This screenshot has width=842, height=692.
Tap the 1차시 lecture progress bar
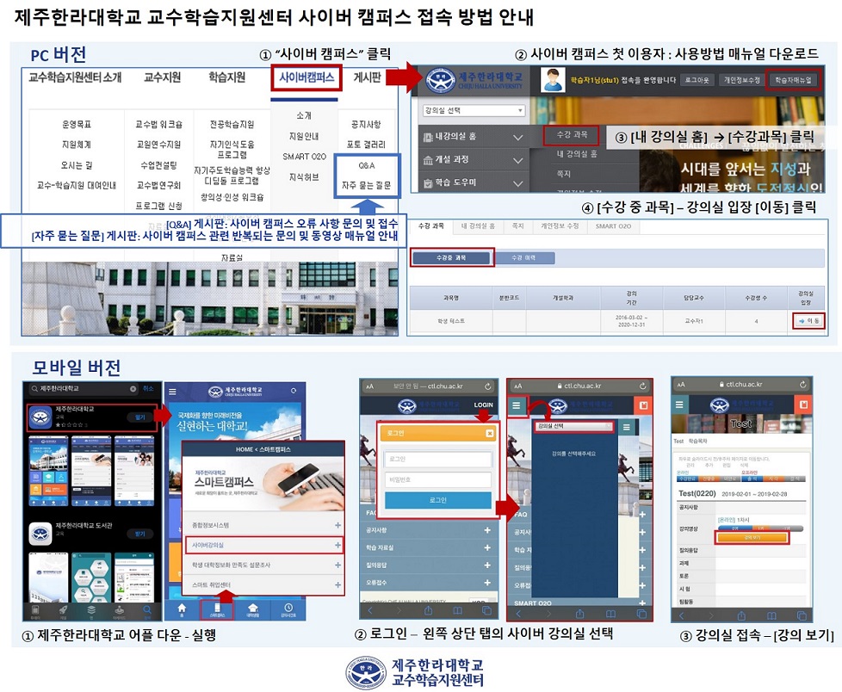point(761,528)
